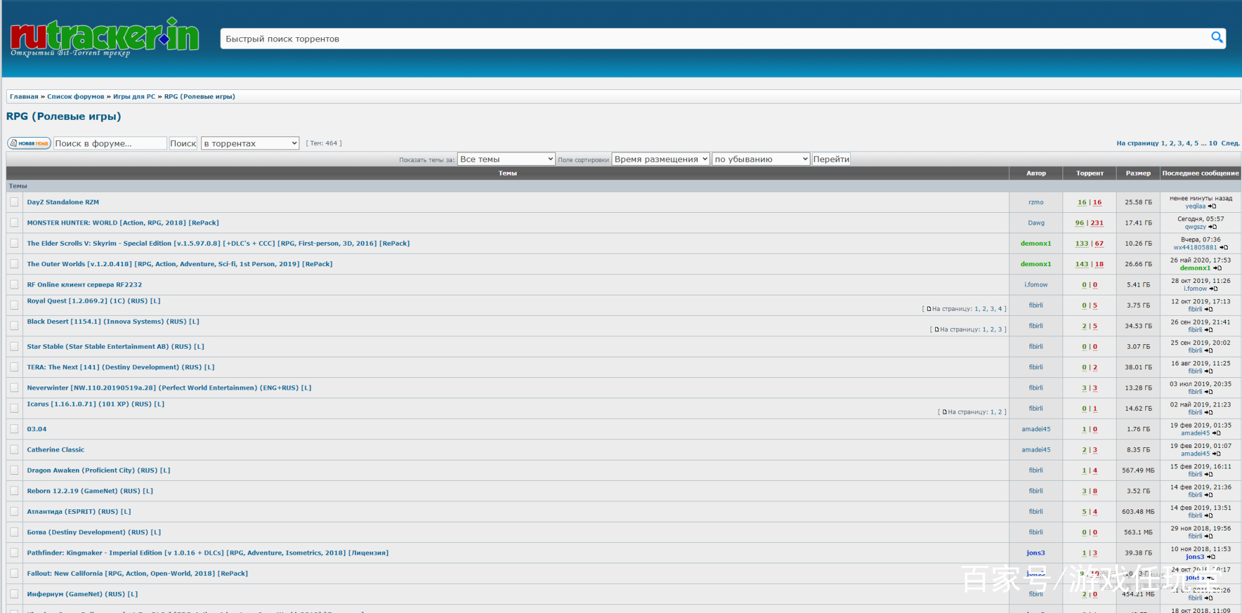This screenshot has width=1242, height=613.
Task: Jump to latest post icon in Pathfinder: Kingmaker row
Action: point(1211,557)
